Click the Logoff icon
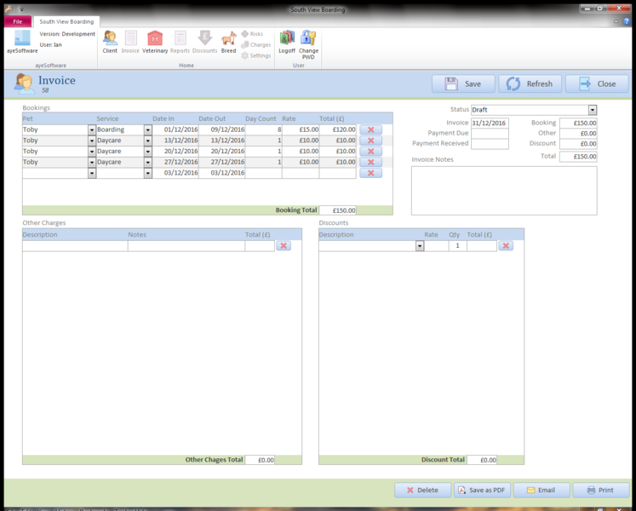636x511 pixels. tap(287, 41)
